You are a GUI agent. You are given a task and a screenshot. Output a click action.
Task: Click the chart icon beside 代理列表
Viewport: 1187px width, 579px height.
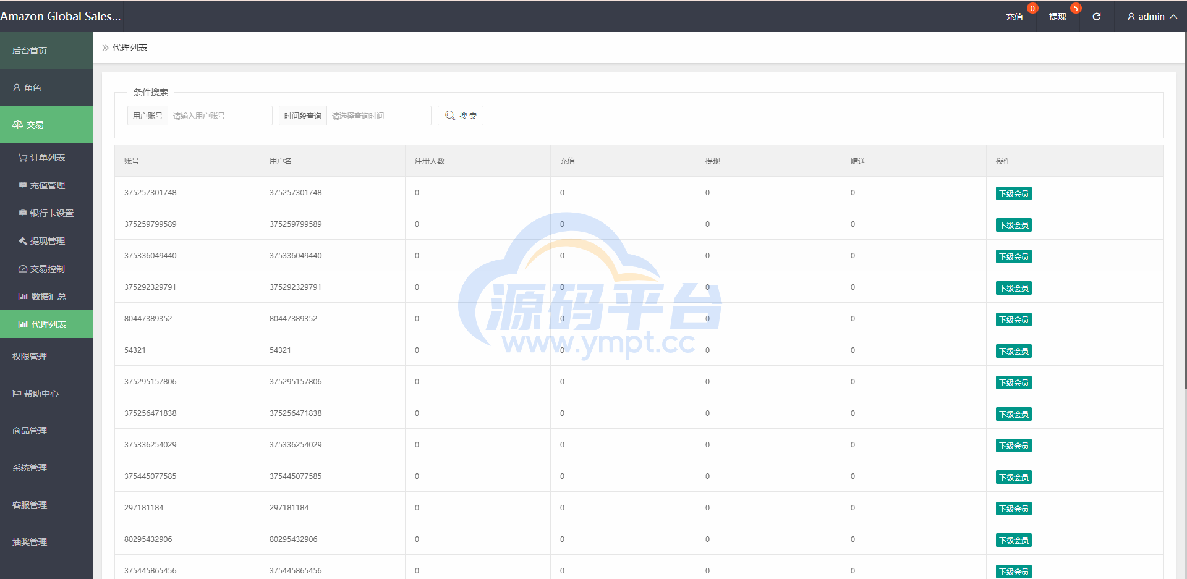23,324
